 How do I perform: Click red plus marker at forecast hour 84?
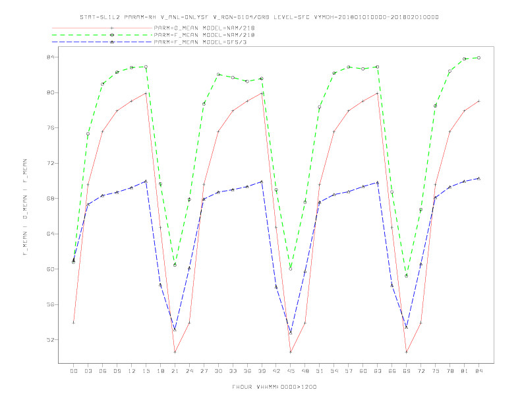[x=478, y=101]
